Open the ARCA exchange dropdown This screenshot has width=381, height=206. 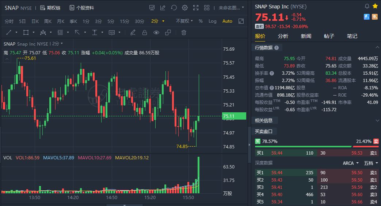point(351,163)
